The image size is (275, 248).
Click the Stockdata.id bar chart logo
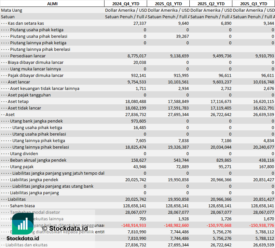[x=23, y=224]
